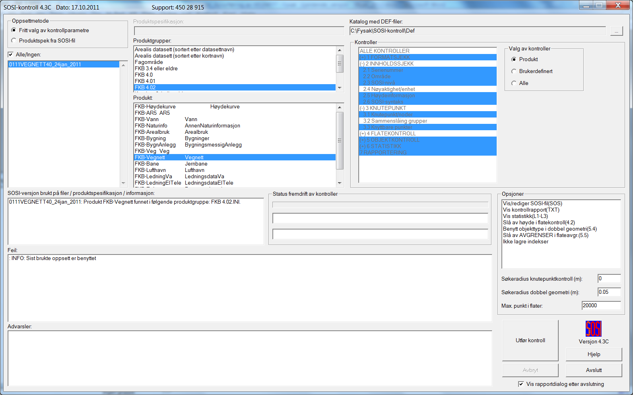Image resolution: width=633 pixels, height=395 pixels.
Task: Click the SOS logo icon above Versjon 4.3C
Action: [x=593, y=329]
